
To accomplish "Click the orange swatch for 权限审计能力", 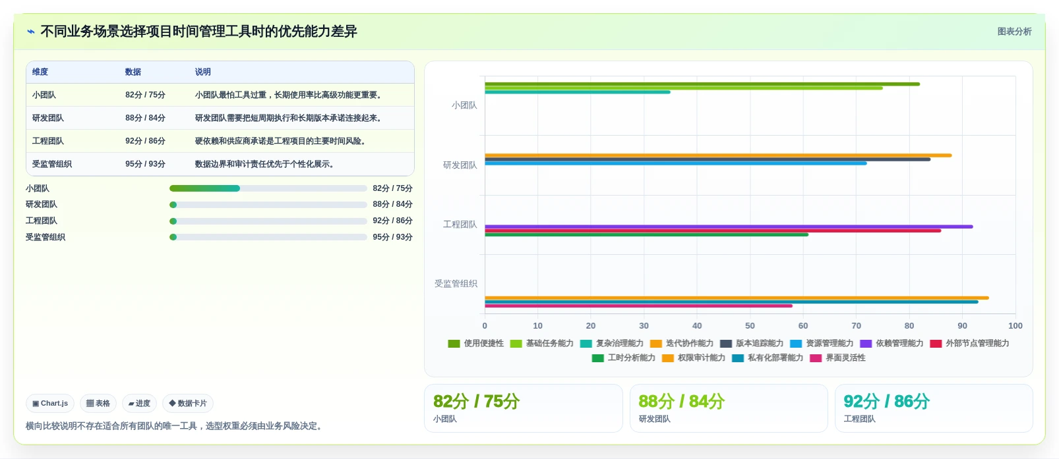I will tap(668, 358).
